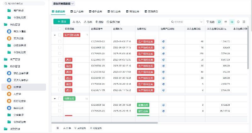
Task: Click the horizontal table scrollbar
Action: tap(105, 123)
